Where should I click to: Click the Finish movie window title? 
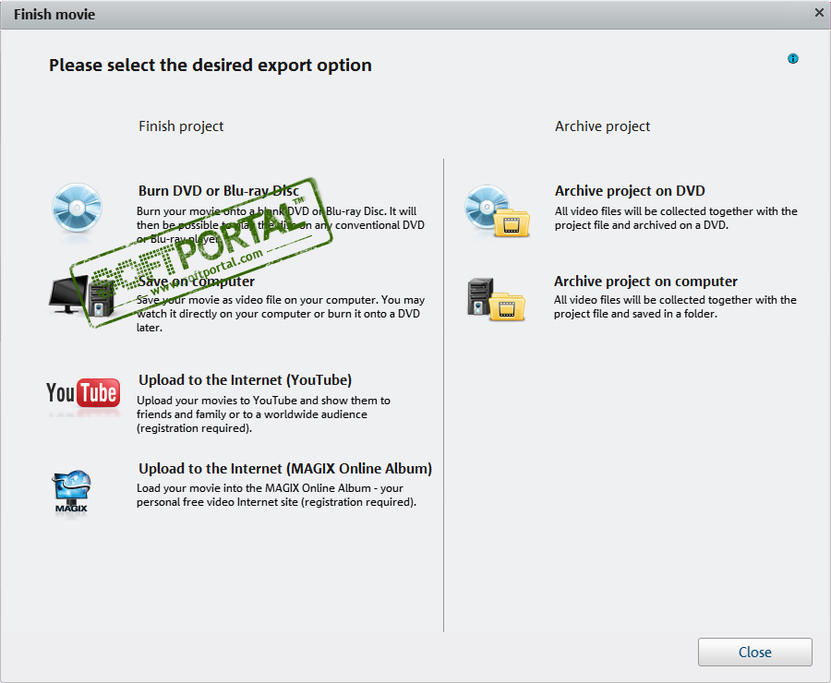click(54, 15)
